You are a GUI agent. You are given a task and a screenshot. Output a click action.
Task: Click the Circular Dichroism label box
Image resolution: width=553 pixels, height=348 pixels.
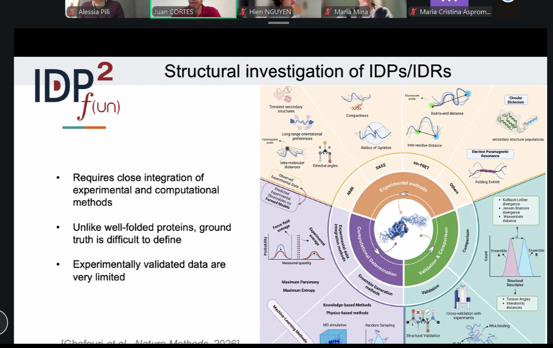click(516, 100)
